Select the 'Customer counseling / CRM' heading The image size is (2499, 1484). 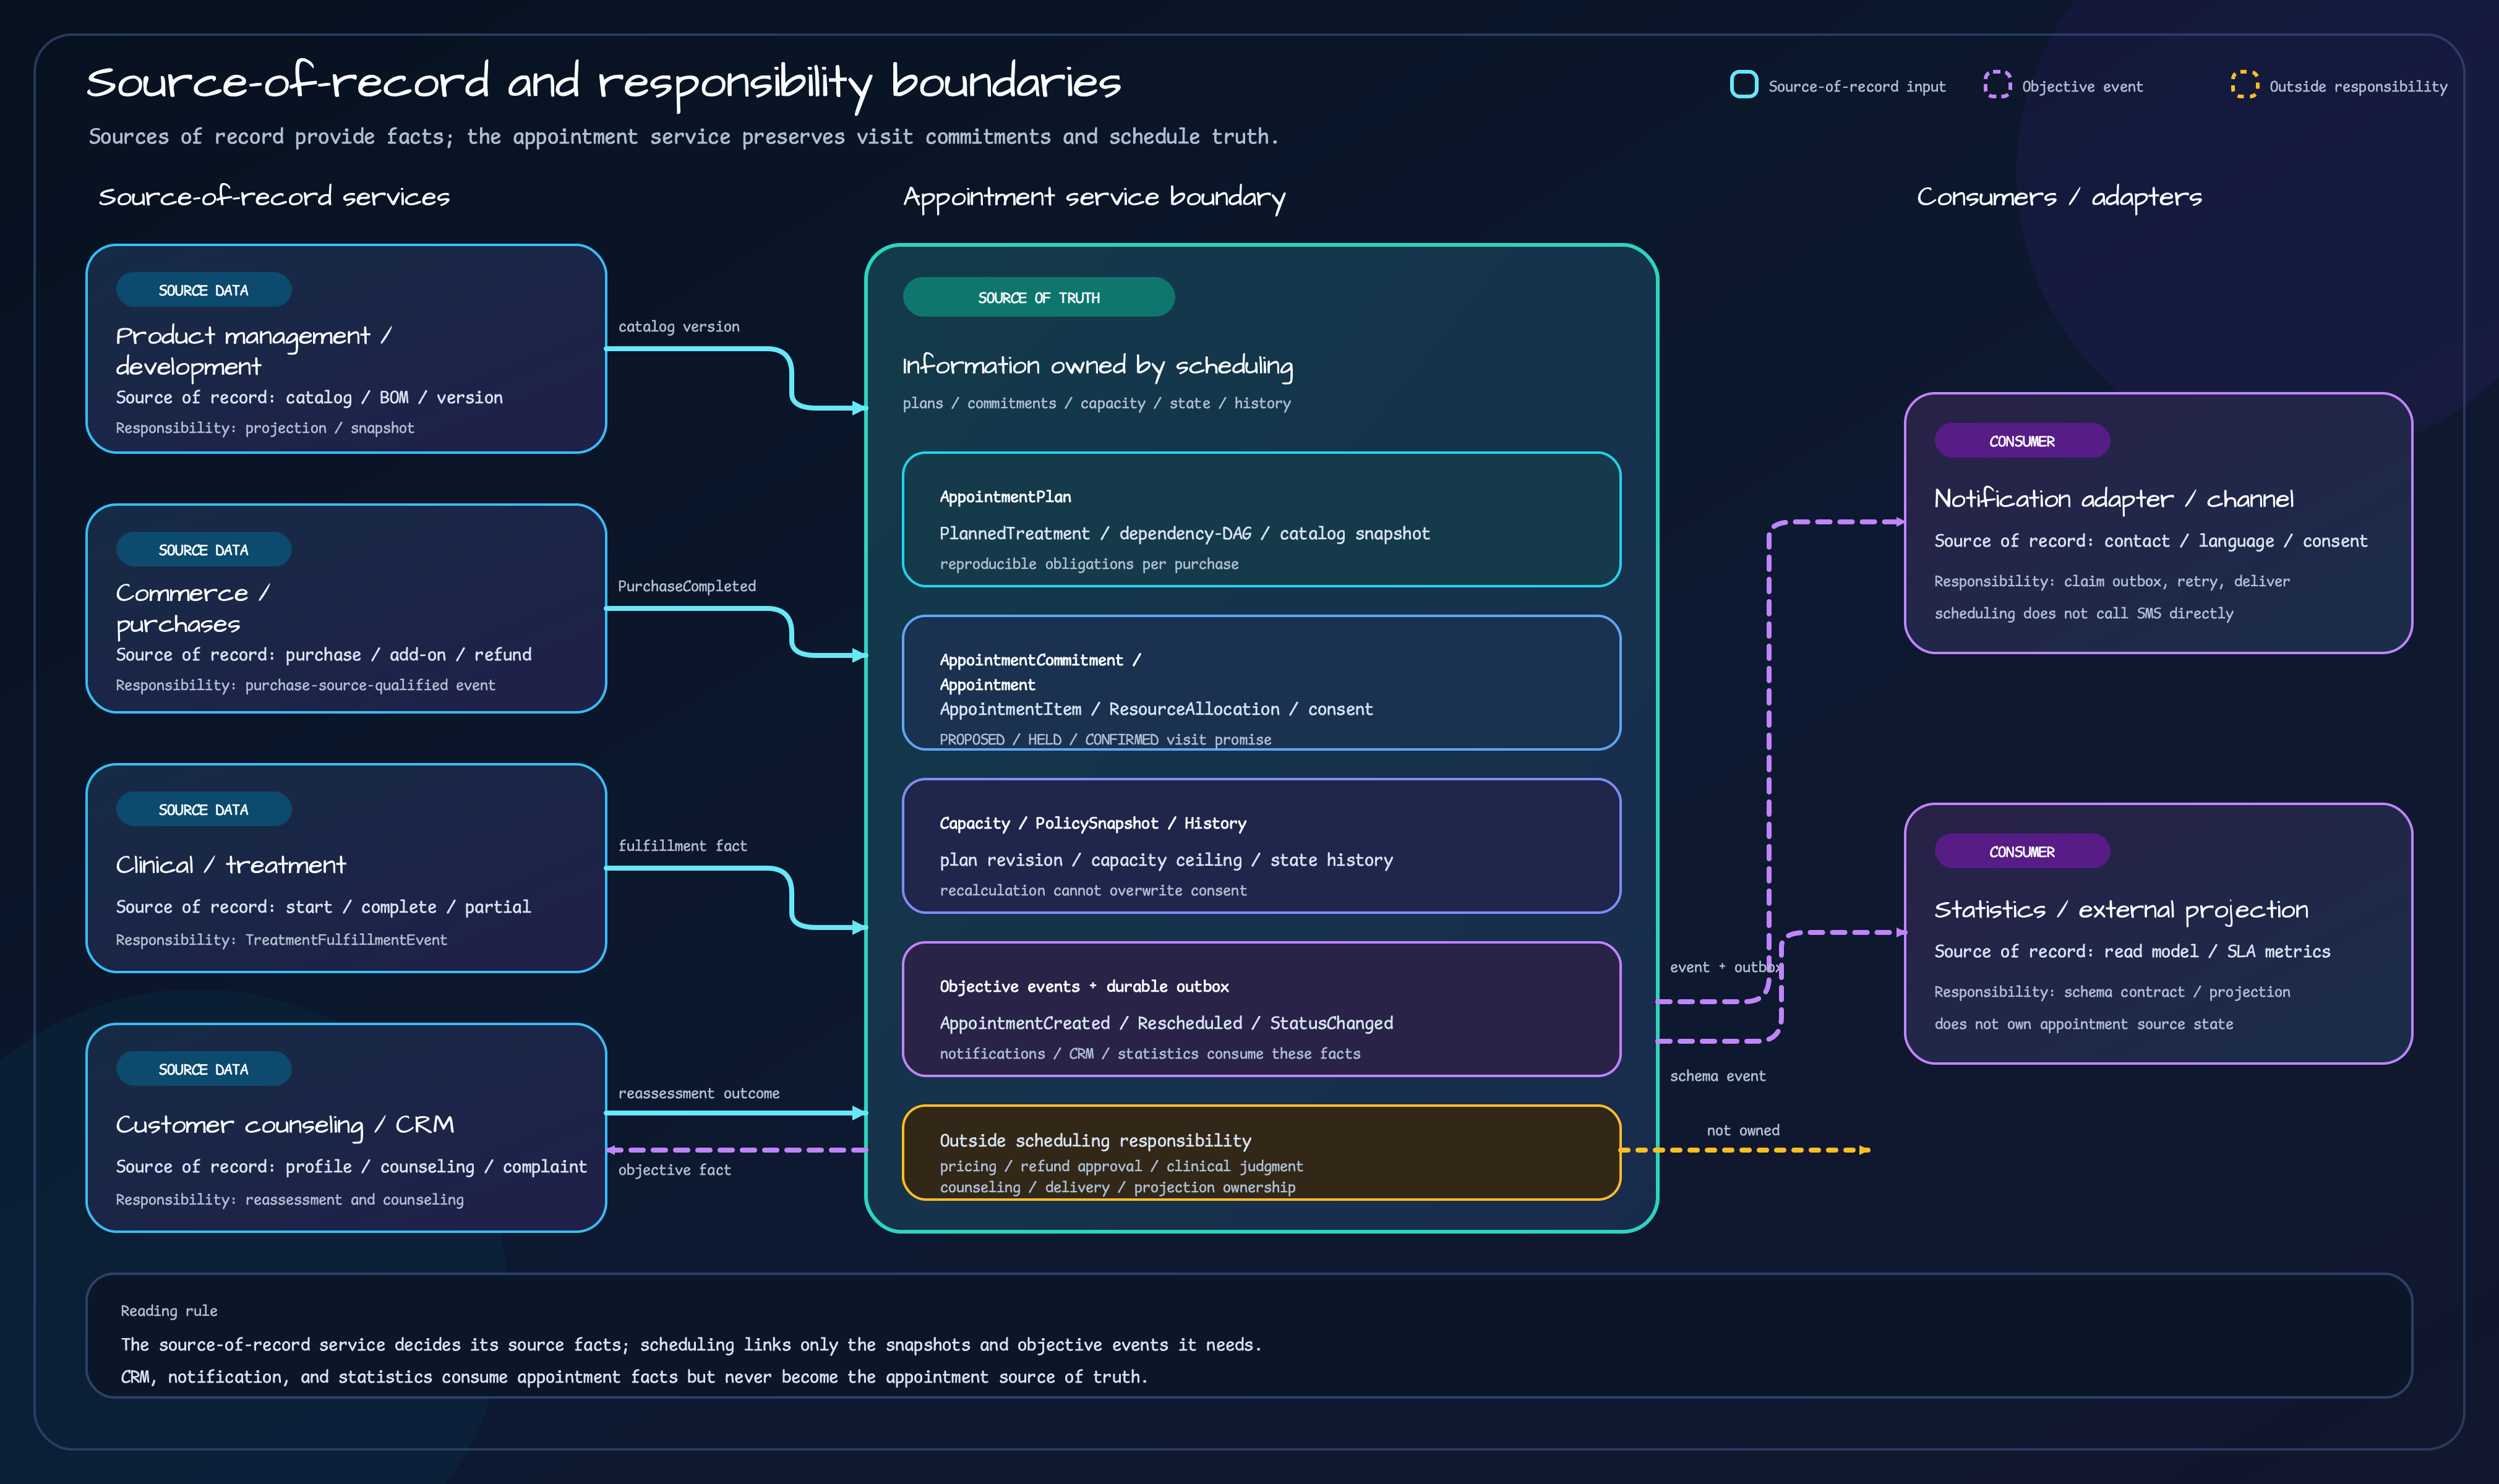tap(284, 1125)
